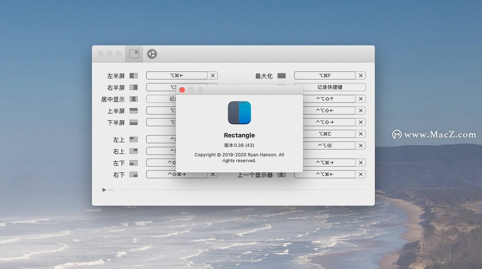Click the 右下 bottom-right corner icon

134,174
